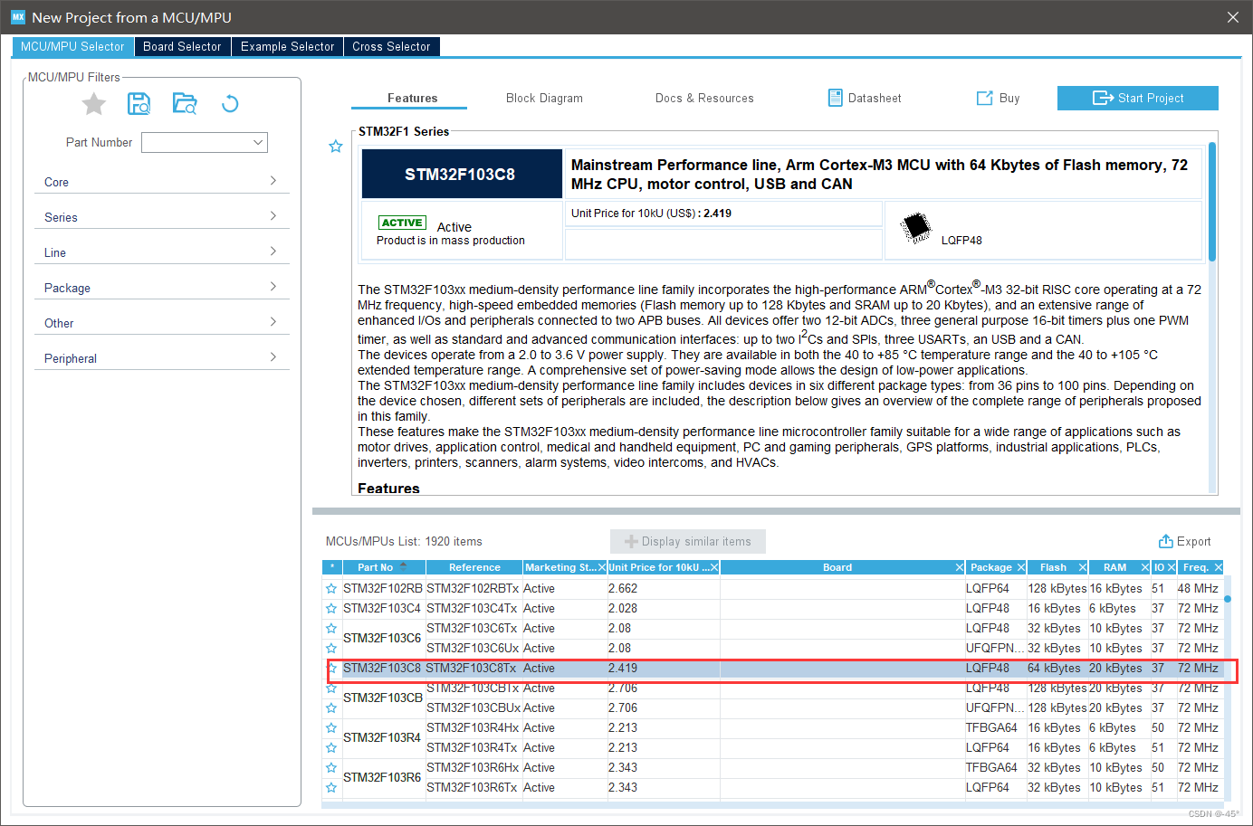
Task: Remove the RAM column
Action: [1145, 567]
